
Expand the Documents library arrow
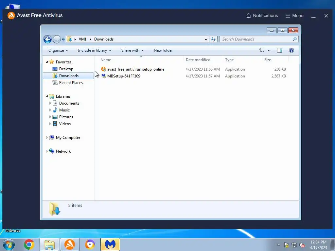[x=50, y=103]
